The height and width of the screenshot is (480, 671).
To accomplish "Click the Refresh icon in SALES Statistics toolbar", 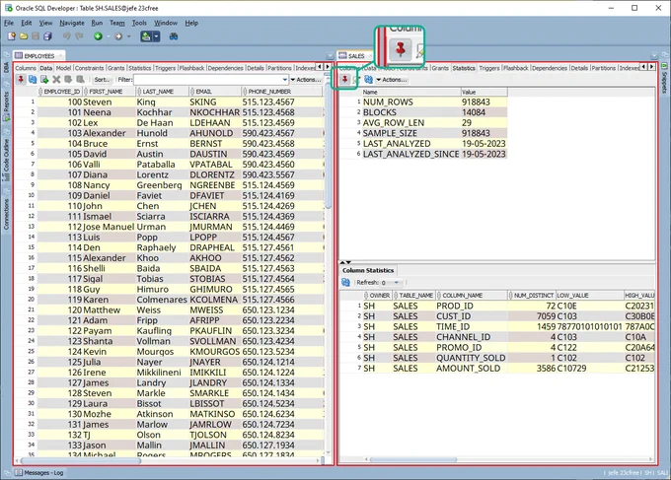I will coord(368,80).
